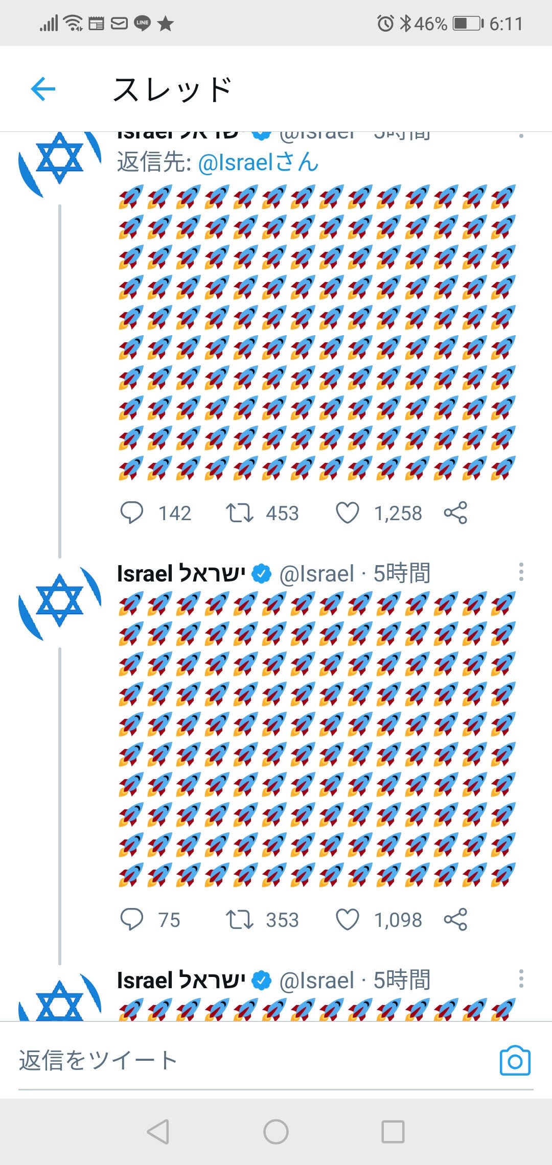Retweet the tweet with 453 retweets

pyautogui.click(x=240, y=512)
